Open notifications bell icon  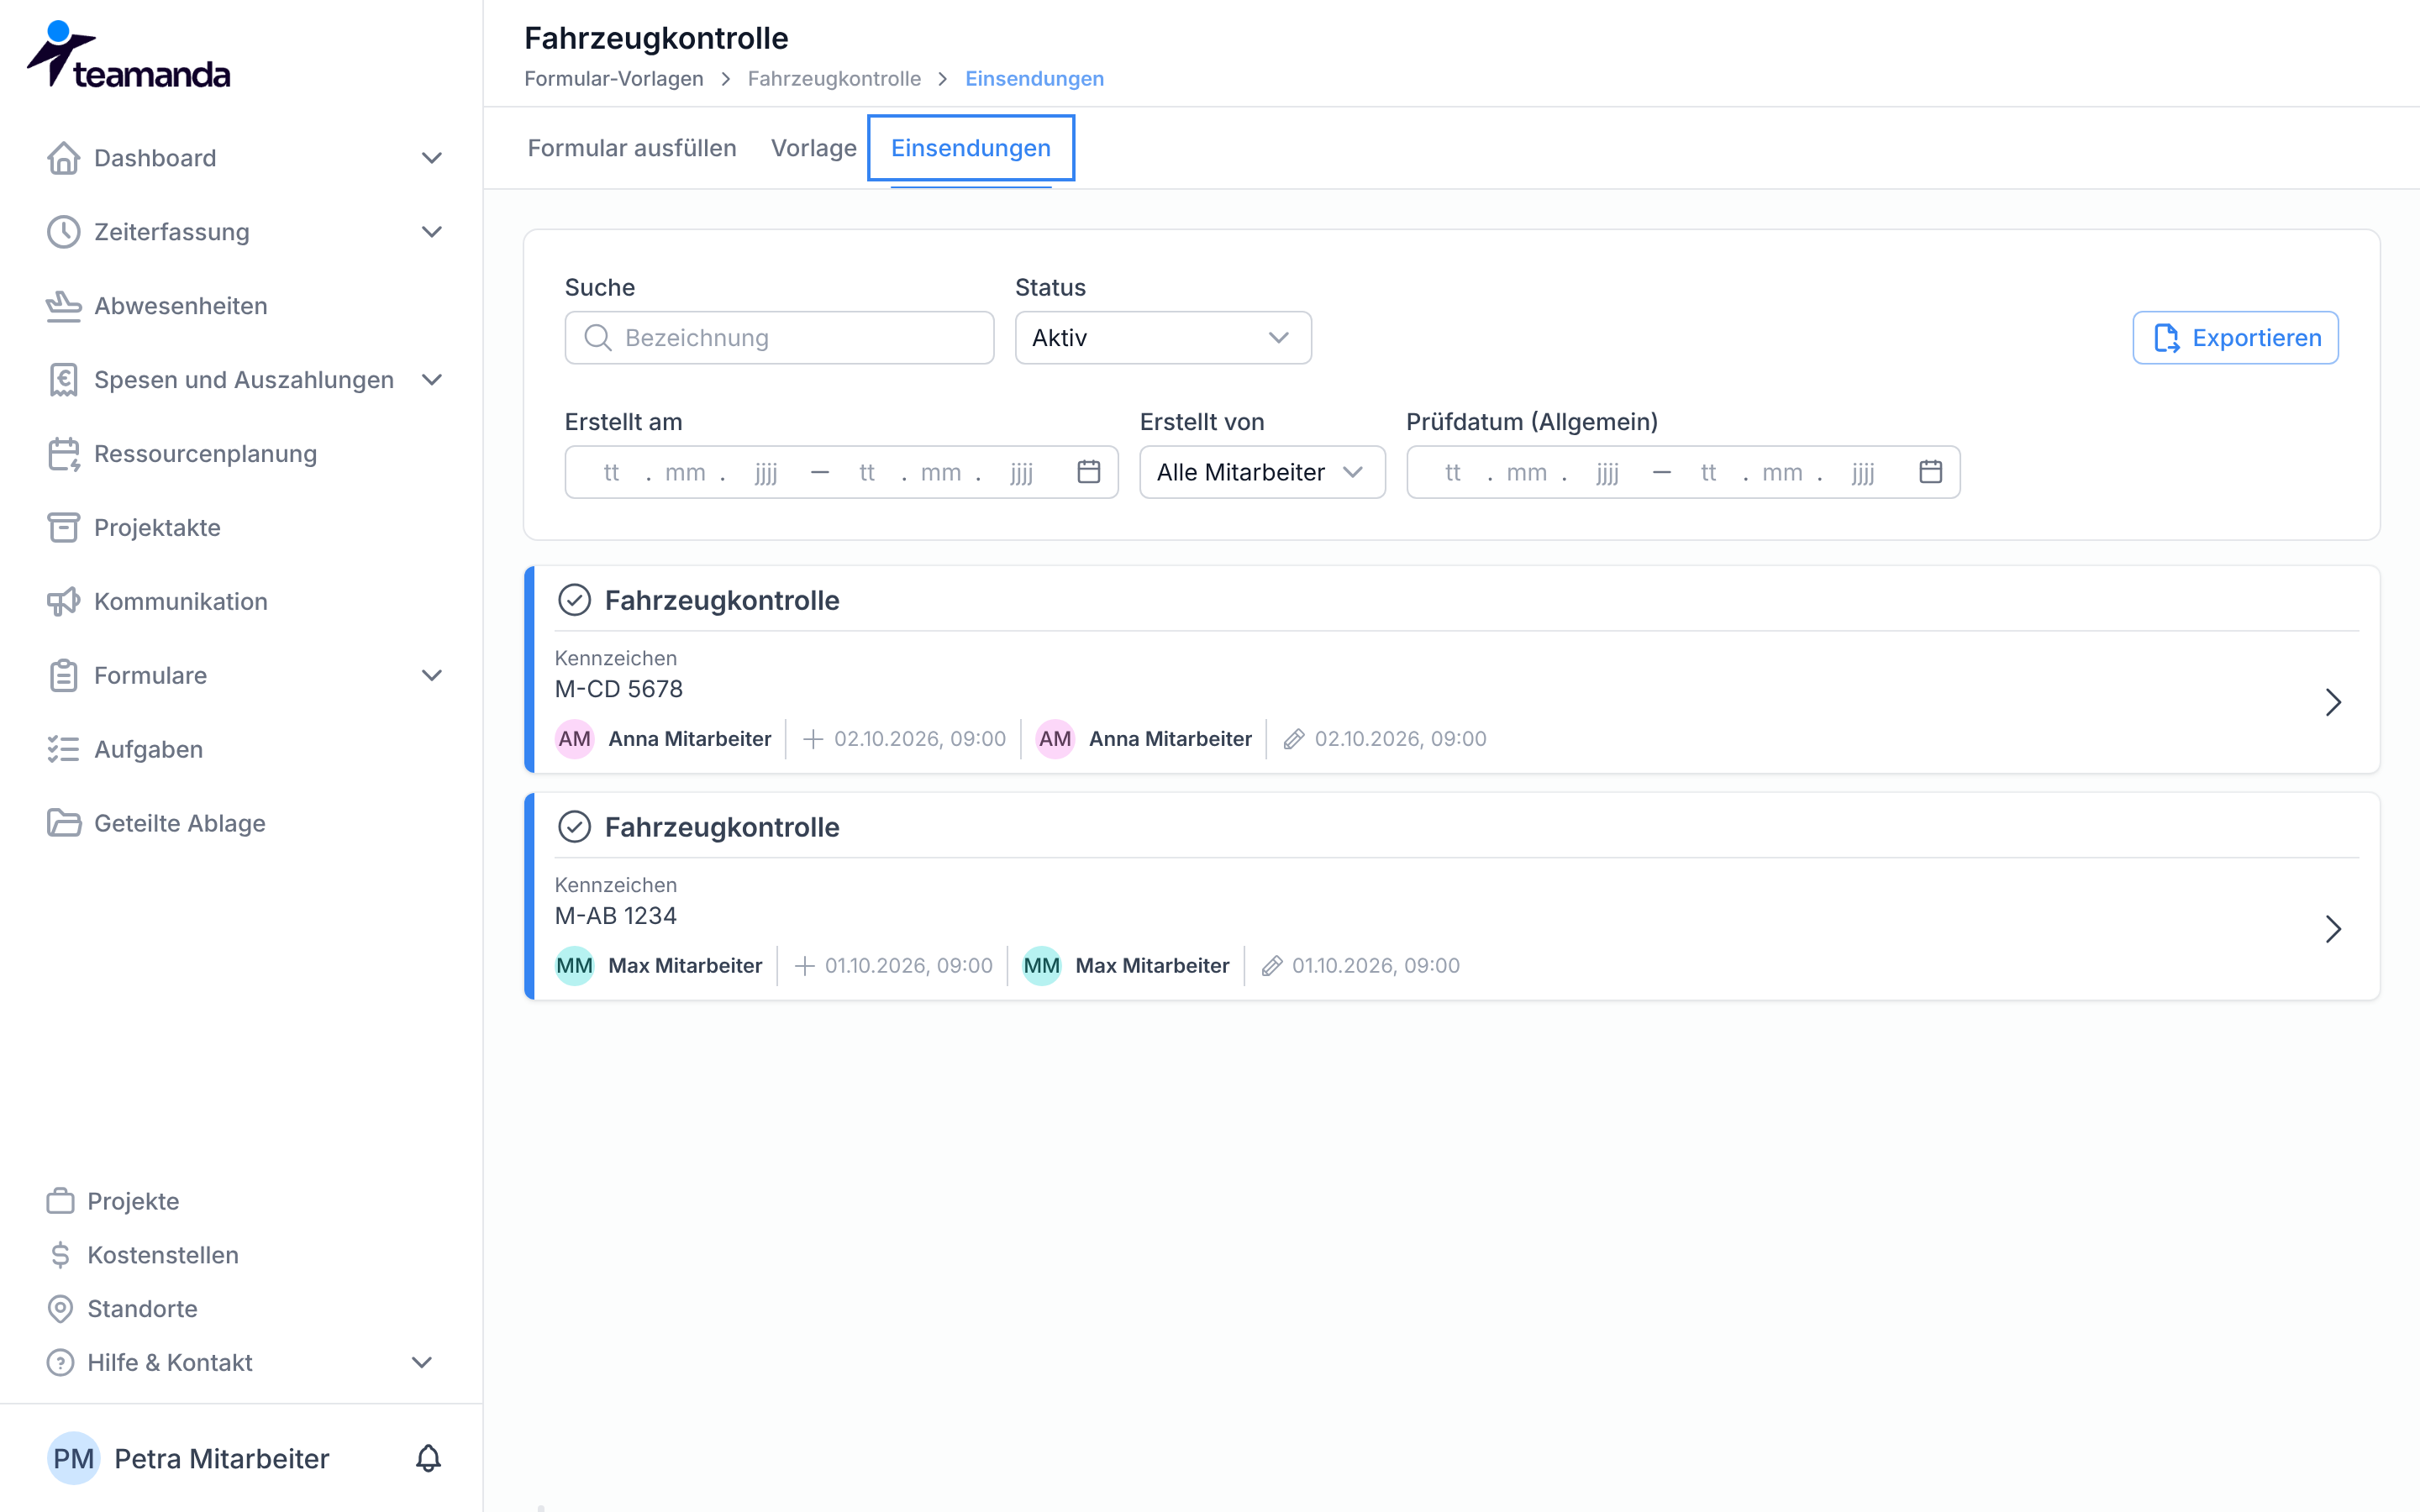click(428, 1458)
